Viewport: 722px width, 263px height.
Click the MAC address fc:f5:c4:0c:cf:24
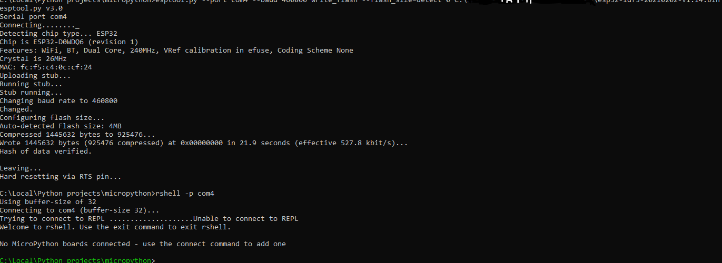coord(57,67)
